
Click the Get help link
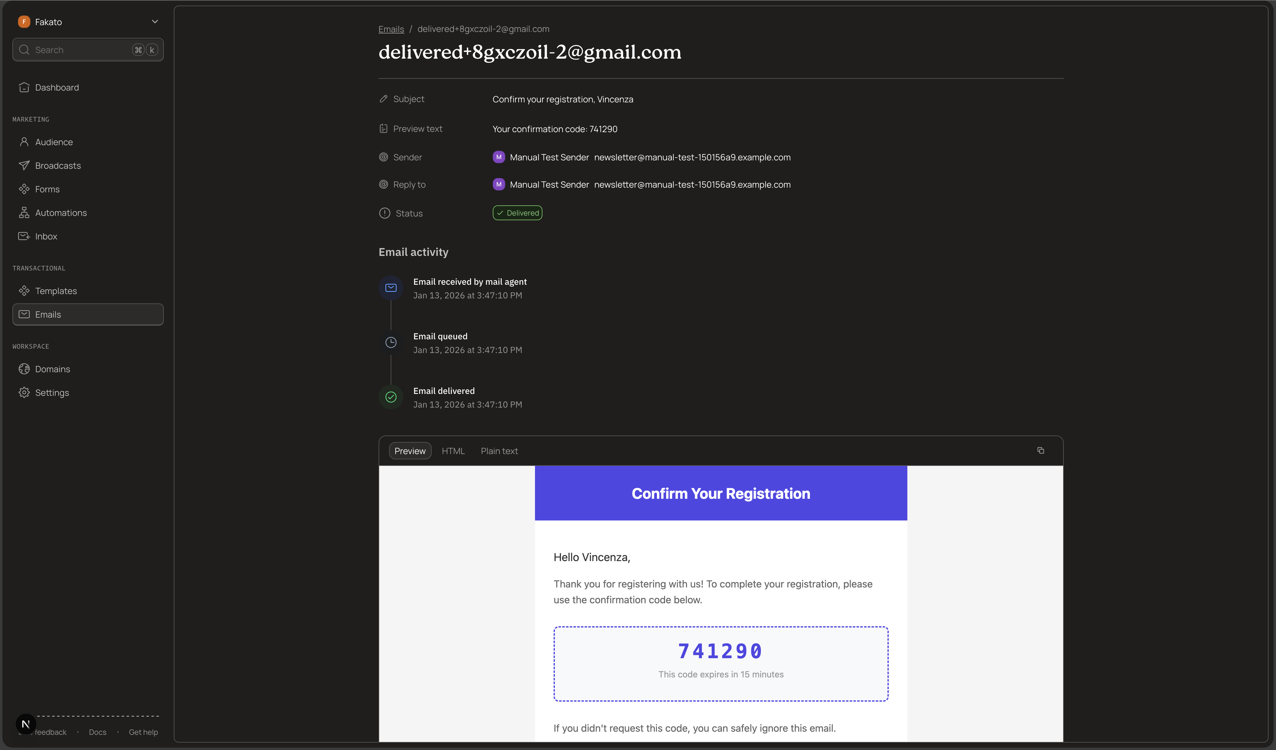click(143, 732)
